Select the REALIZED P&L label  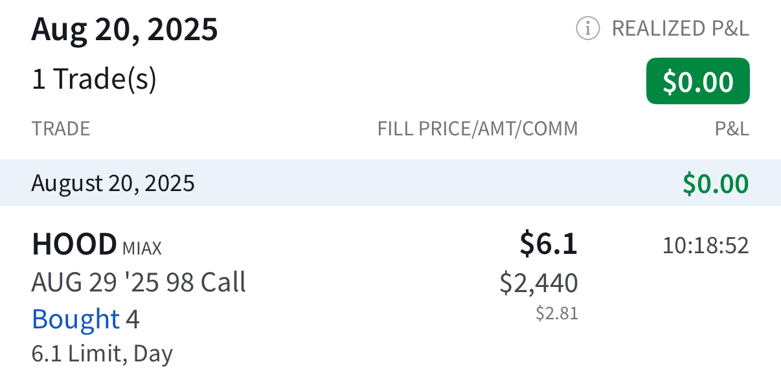click(680, 28)
